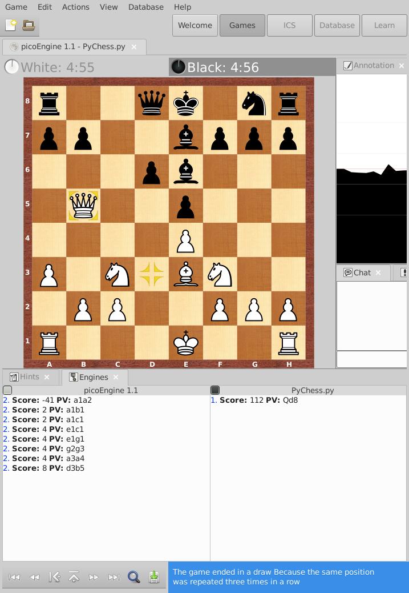Click the magnifying glass find icon
The height and width of the screenshot is (593, 409).
(133, 577)
